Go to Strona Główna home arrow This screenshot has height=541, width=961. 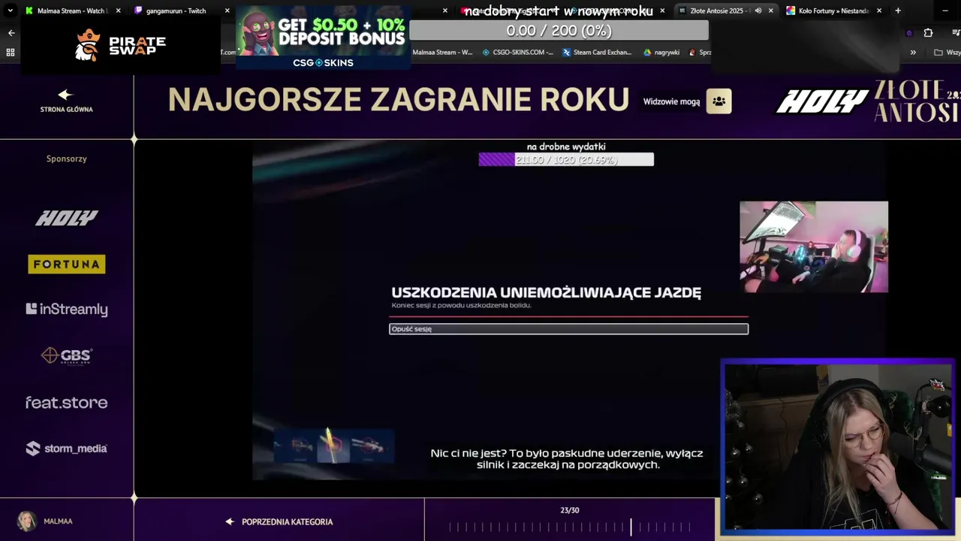click(x=66, y=101)
